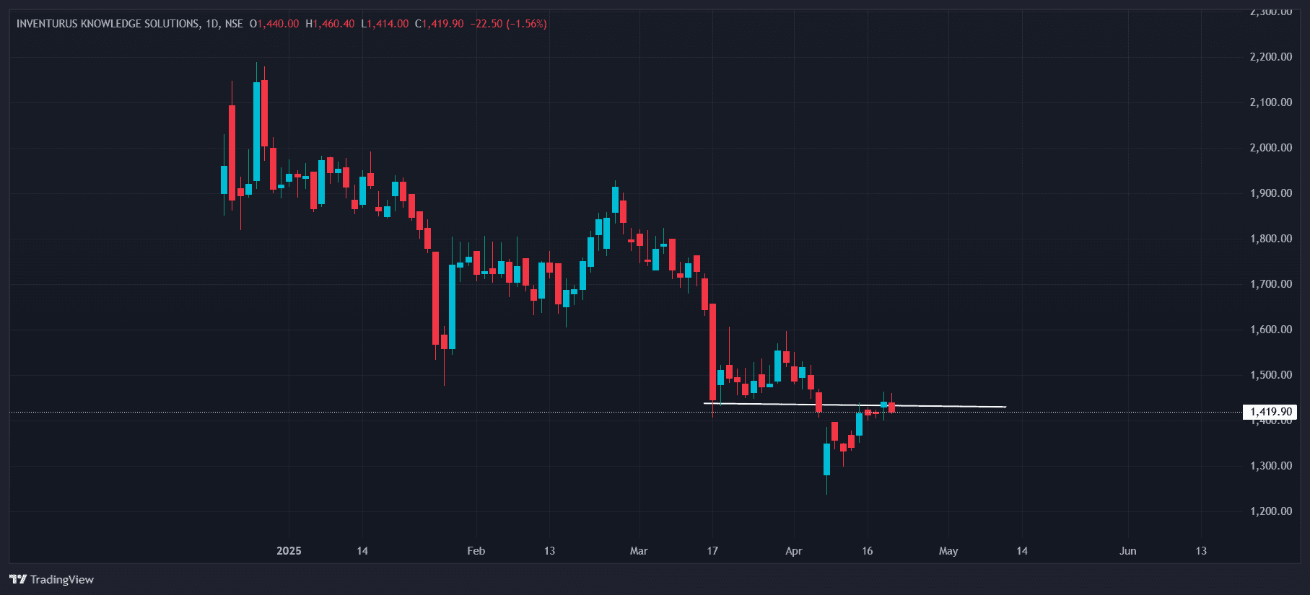The height and width of the screenshot is (595, 1310).
Task: Select the white horizontal trend line
Action: (x=855, y=405)
